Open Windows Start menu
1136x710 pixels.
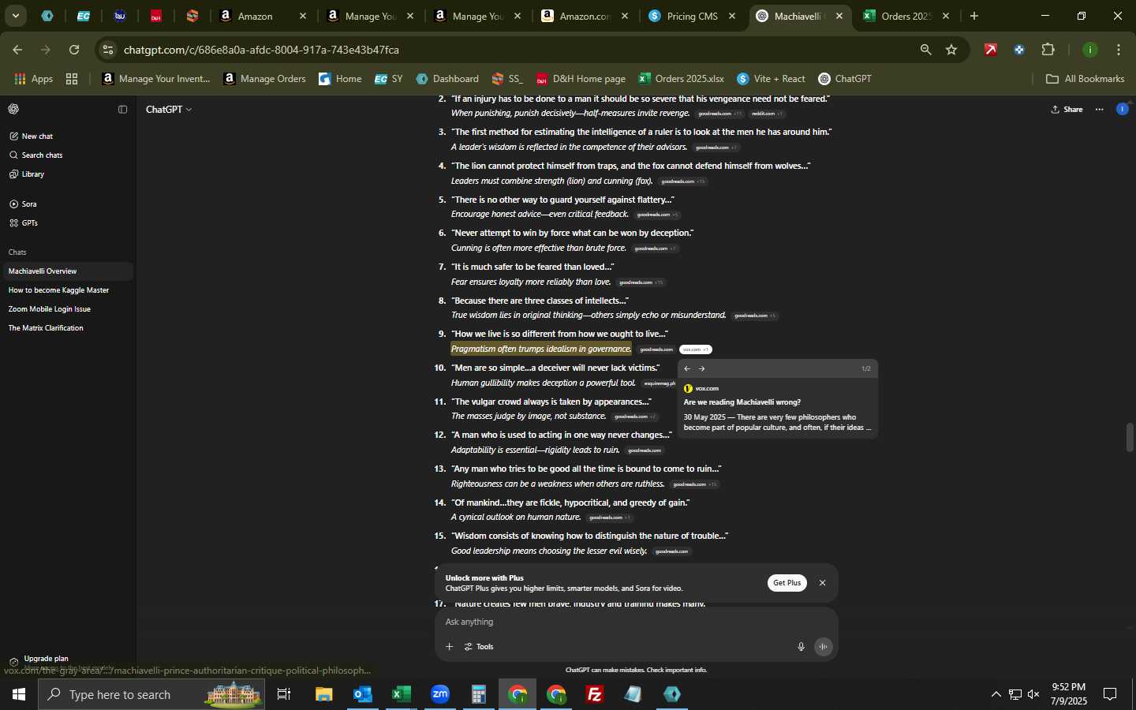pyautogui.click(x=19, y=694)
